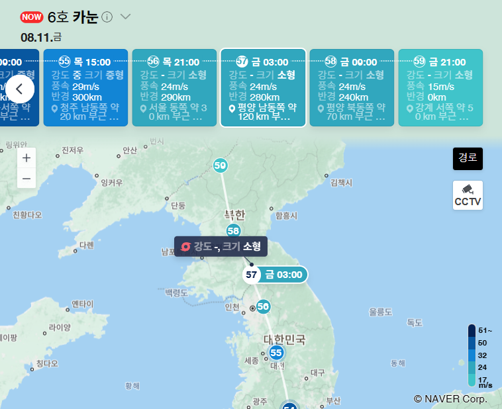Select forecast card 56 목 21:00

click(174, 87)
